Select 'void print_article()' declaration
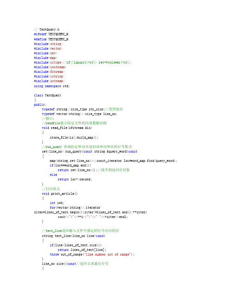 tap(60, 194)
